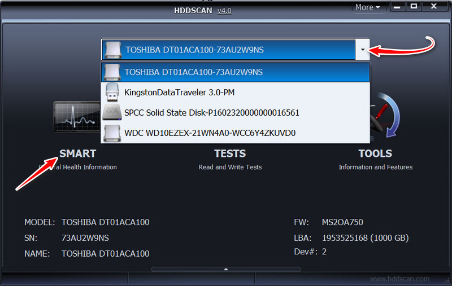Click the USB stick icon for Kingston DataTraveler
452x286 pixels.
tap(112, 93)
